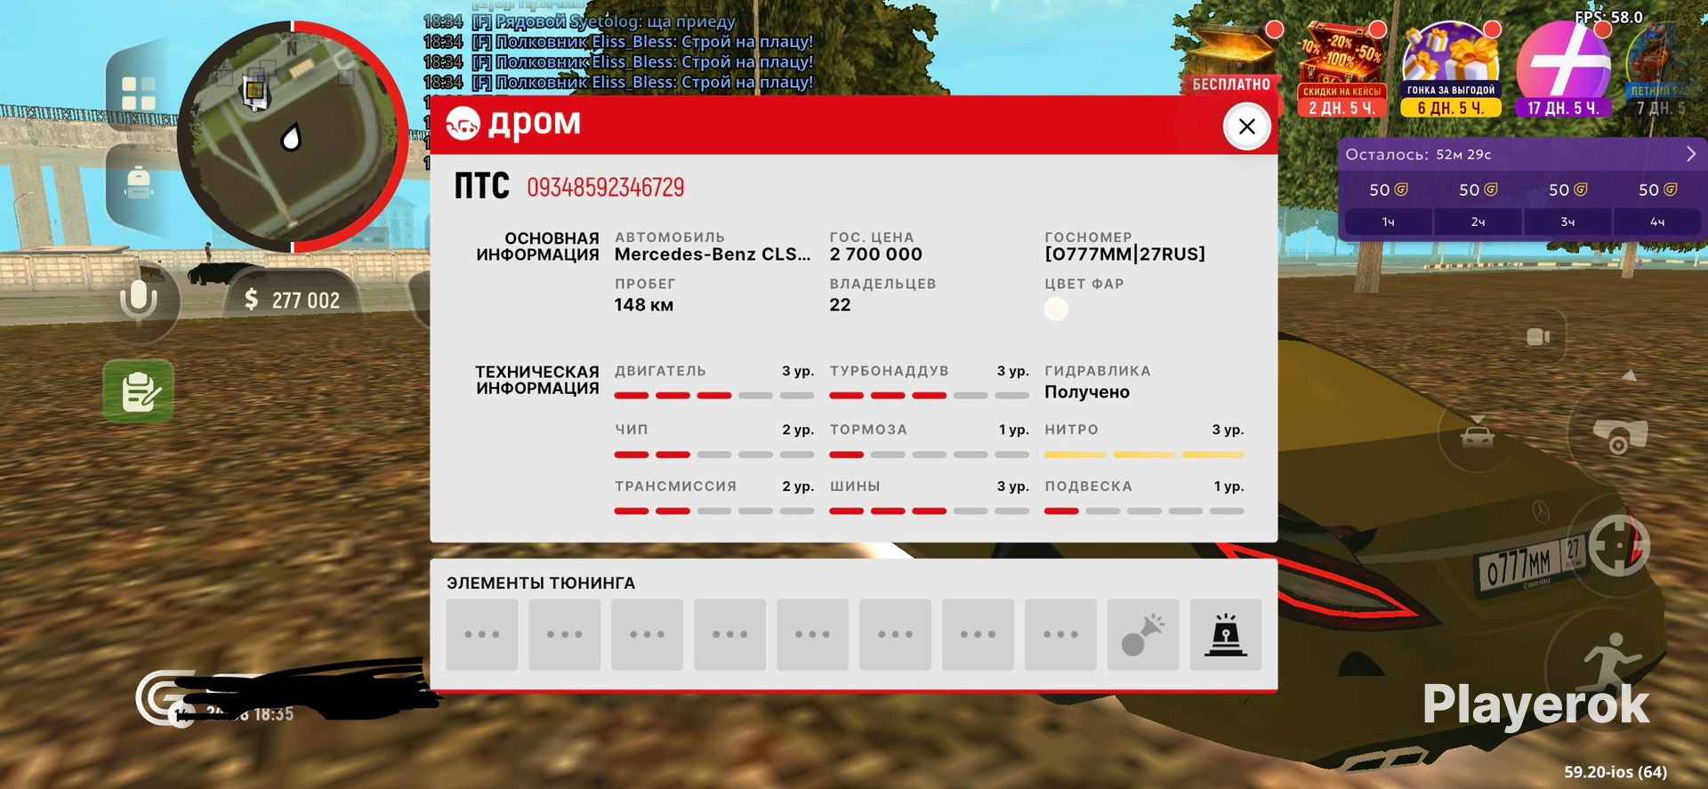Image resolution: width=1708 pixels, height=789 pixels.
Task: Select the fourth empty tuning slot
Action: pos(730,634)
